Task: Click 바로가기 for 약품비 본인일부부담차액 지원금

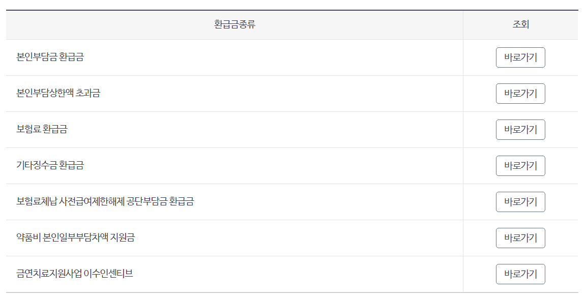Action: tap(520, 237)
